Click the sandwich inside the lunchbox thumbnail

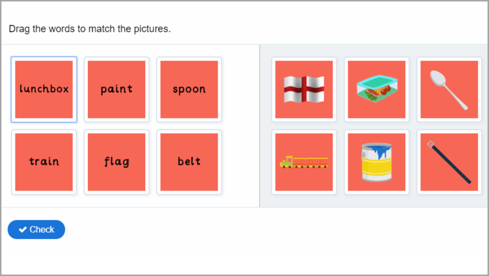[374, 93]
